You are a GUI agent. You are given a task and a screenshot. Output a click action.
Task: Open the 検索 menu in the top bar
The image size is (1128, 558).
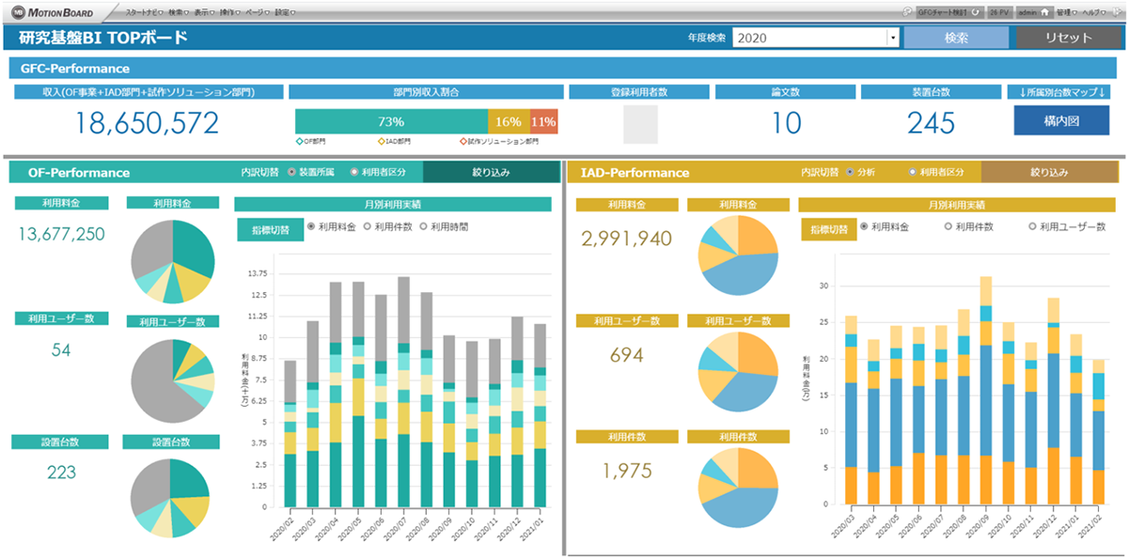coord(178,12)
